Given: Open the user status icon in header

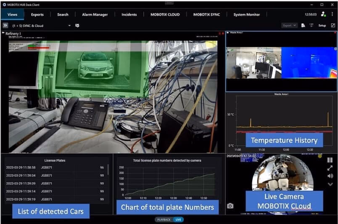Looking at the screenshot, I should [323, 14].
